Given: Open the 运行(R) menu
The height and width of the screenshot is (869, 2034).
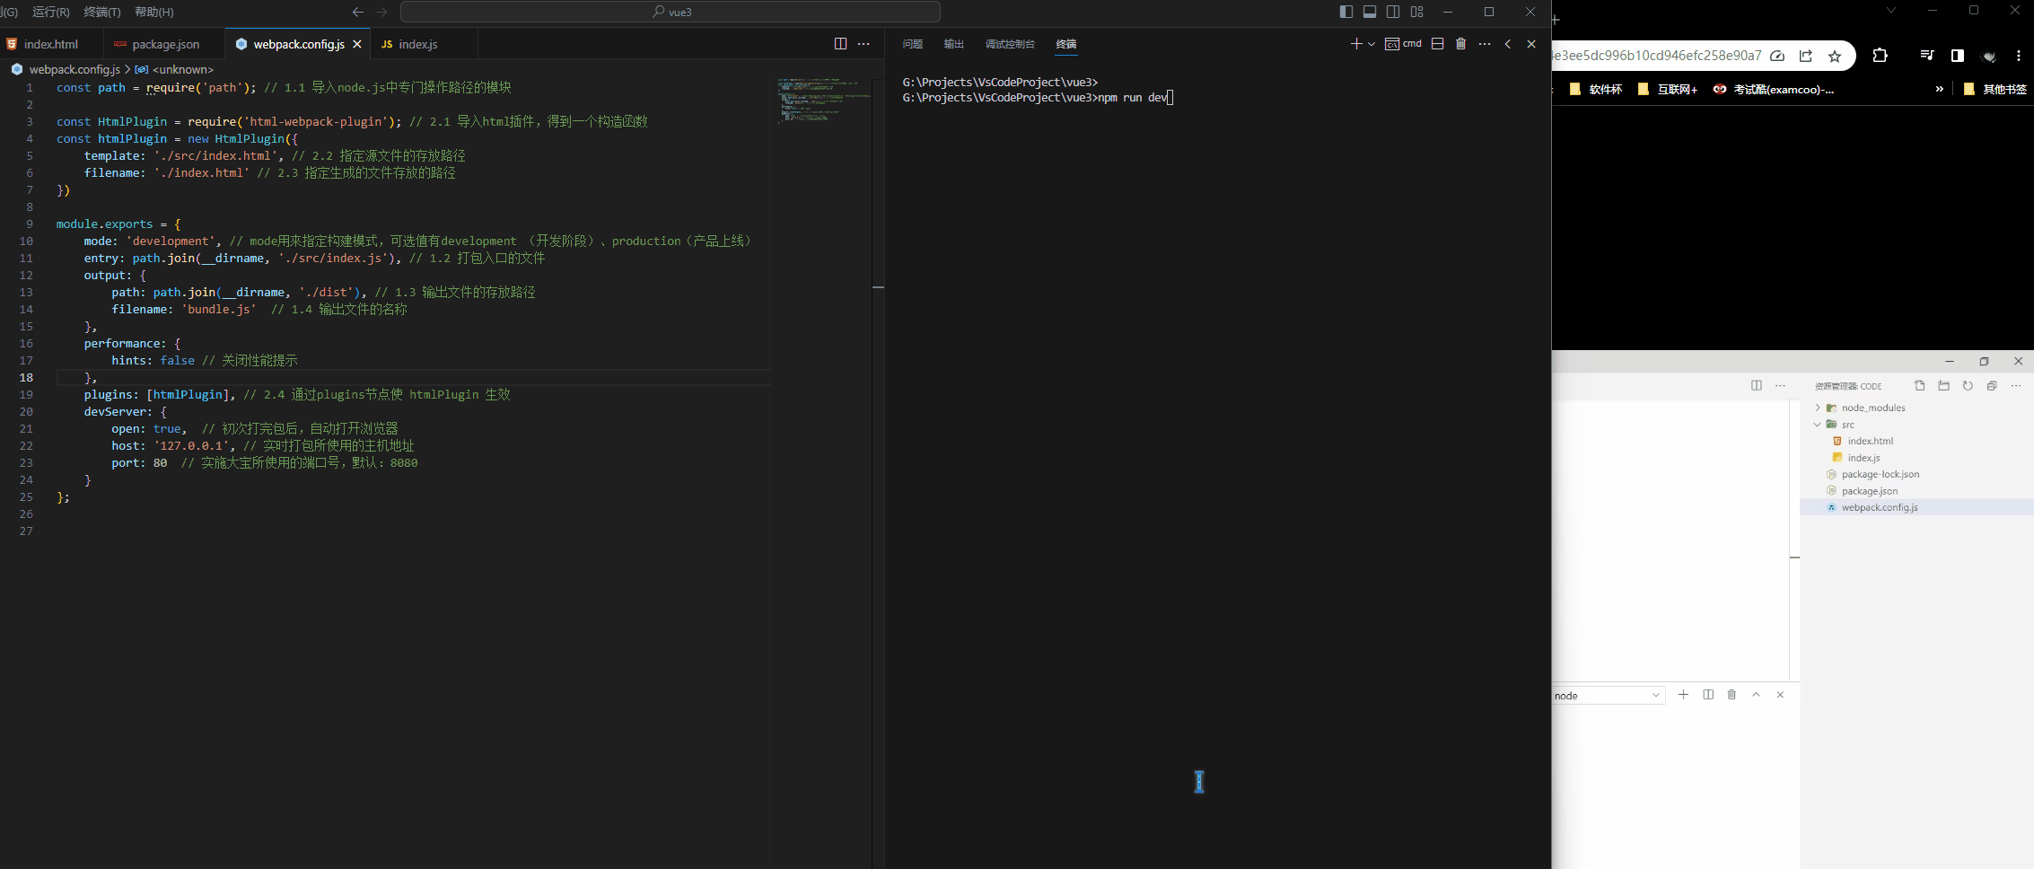Looking at the screenshot, I should [51, 12].
